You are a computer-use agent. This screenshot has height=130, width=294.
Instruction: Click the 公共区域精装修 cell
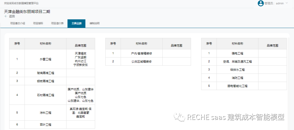coord(141,61)
